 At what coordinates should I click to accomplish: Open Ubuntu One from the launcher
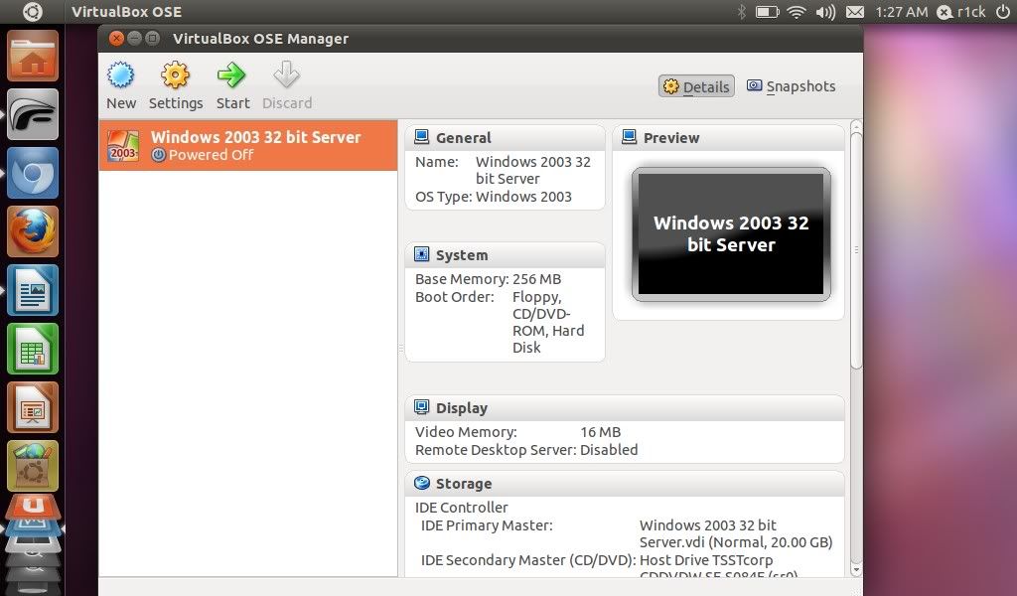coord(33,508)
